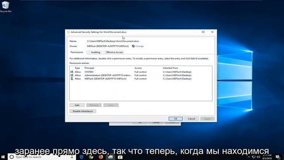Viewport: 284px width, 160px height.
Task: Select the MDTech permission entry
Action: pos(141,79)
